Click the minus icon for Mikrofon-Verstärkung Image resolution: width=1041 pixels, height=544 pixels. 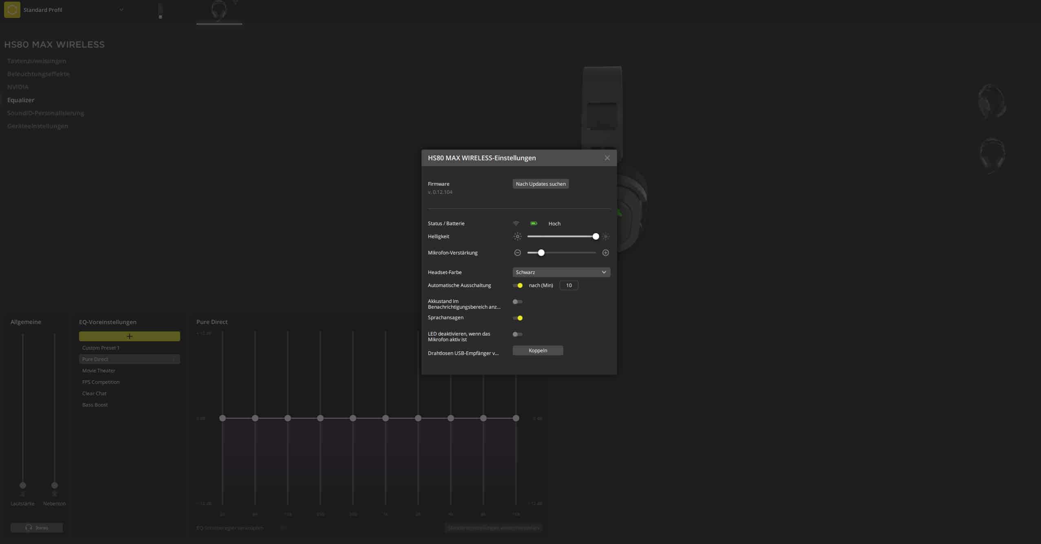pyautogui.click(x=517, y=253)
